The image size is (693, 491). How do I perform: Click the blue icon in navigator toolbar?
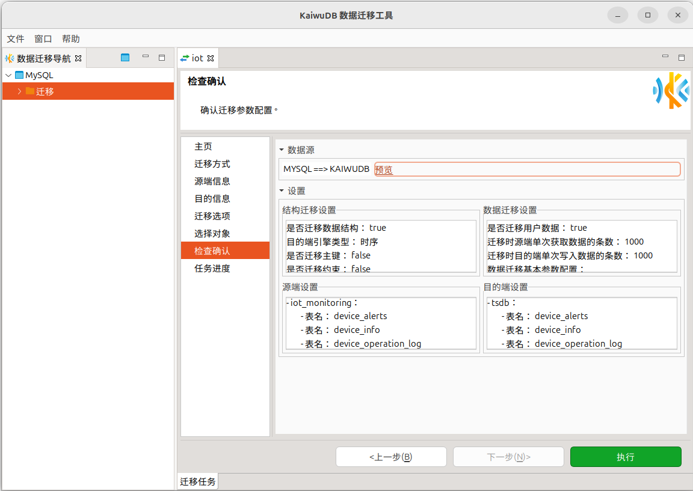[x=125, y=58]
